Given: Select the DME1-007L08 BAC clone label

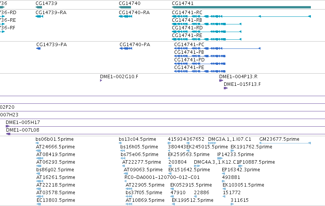Looking at the screenshot, I should point(23,130).
